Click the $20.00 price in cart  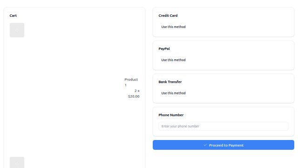click(x=134, y=97)
